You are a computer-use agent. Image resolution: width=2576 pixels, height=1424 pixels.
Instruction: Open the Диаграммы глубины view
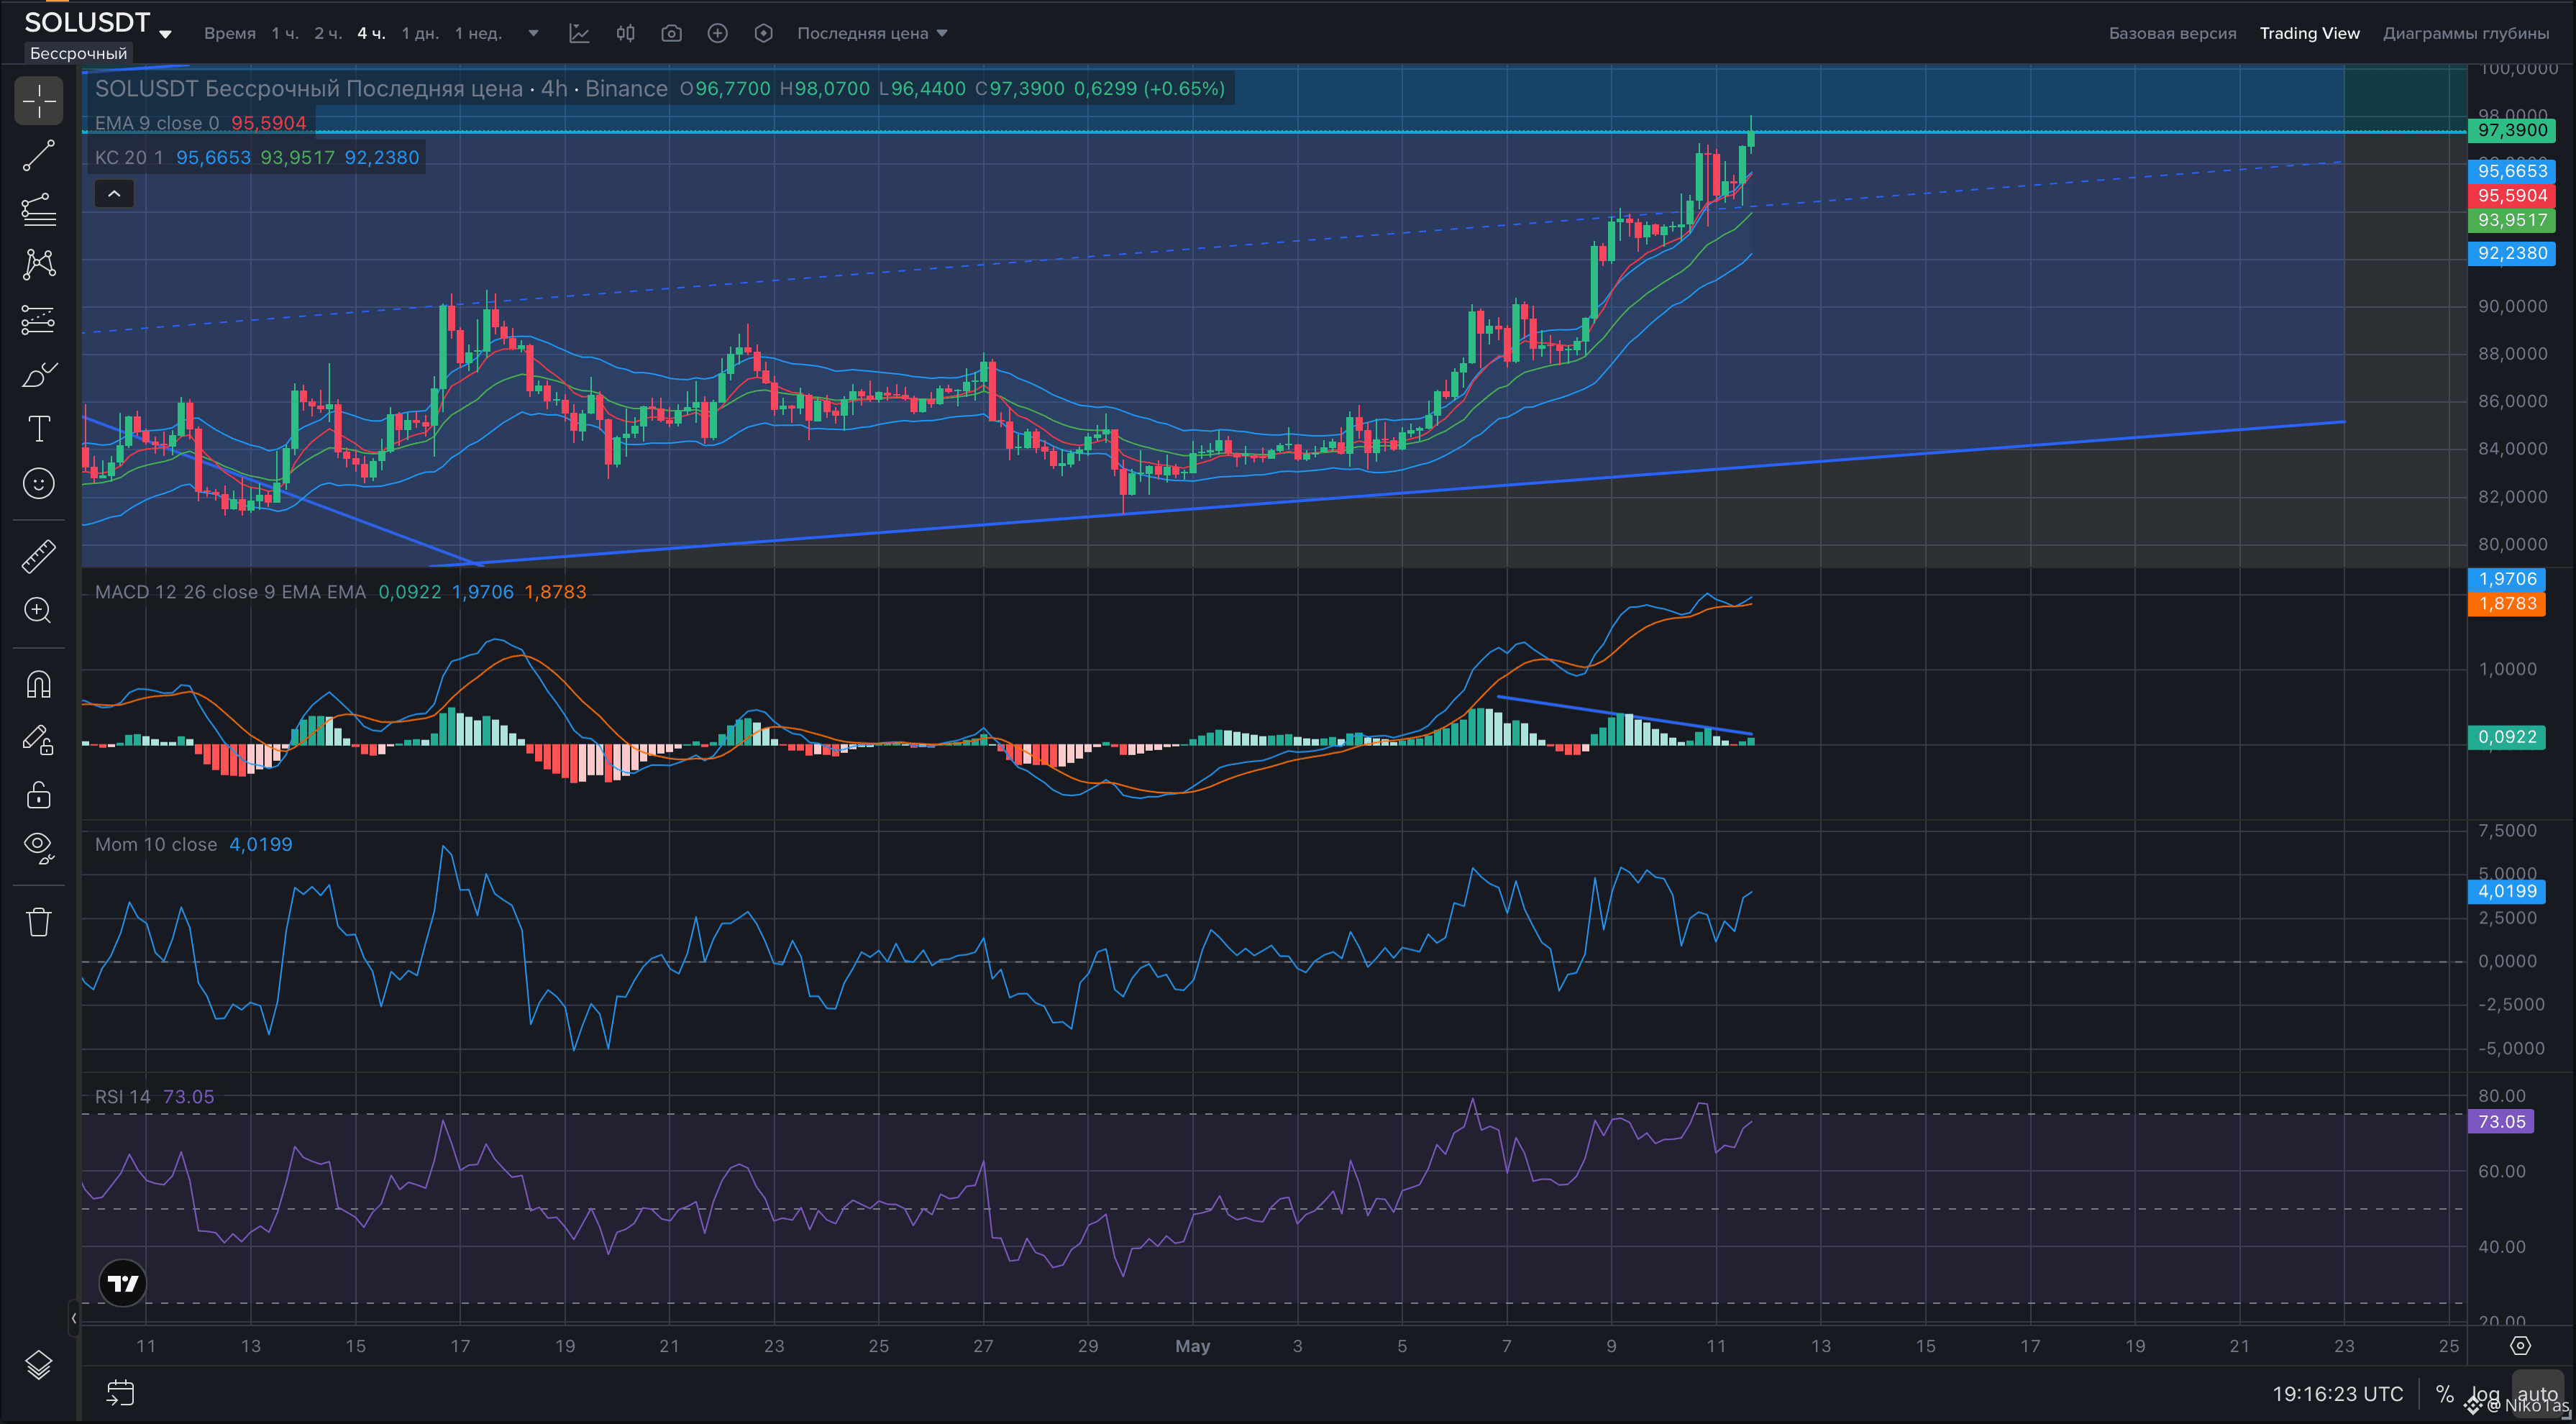(2465, 33)
